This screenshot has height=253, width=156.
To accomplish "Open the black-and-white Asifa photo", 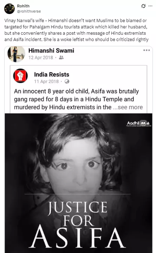I will pyautogui.click(x=78, y=183).
